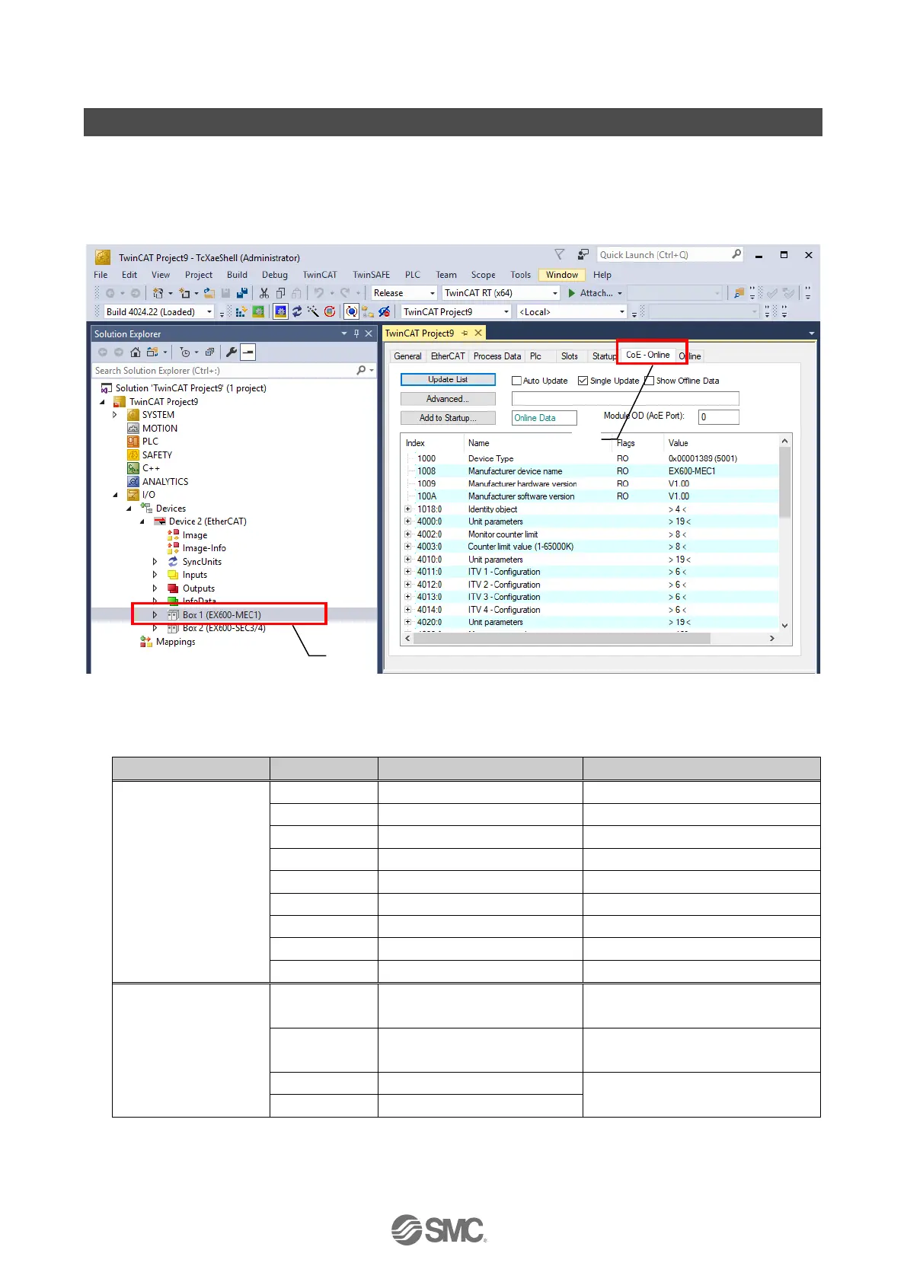Collapse Device 2 (EtherCAT) node
907x1282 pixels.
pyautogui.click(x=142, y=521)
